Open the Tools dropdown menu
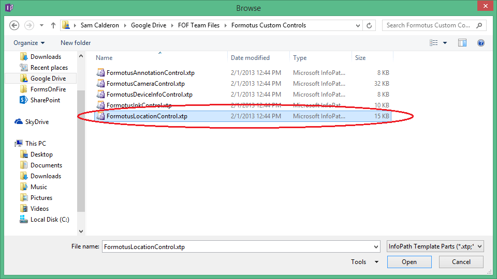The height and width of the screenshot is (279, 497). pos(364,262)
